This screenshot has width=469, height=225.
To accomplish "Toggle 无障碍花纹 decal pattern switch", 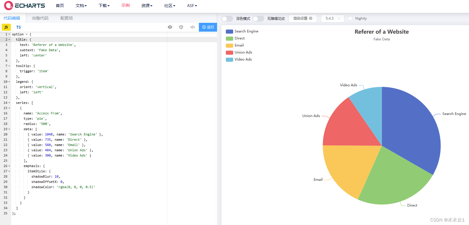I will pos(258,19).
